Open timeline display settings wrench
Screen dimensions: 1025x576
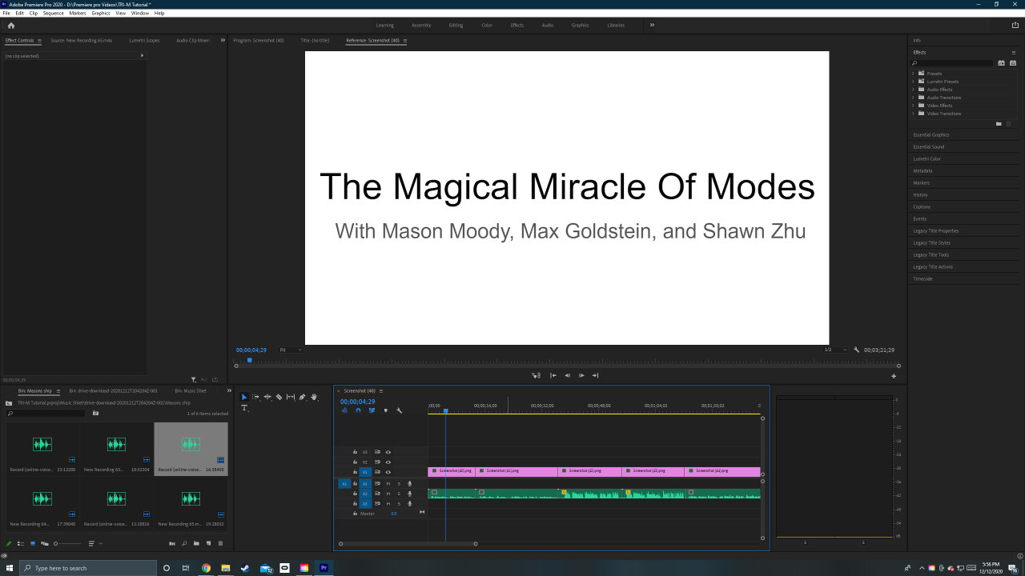click(399, 410)
